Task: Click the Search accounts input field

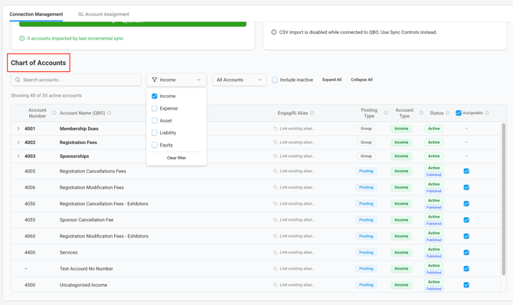Action: [x=76, y=80]
